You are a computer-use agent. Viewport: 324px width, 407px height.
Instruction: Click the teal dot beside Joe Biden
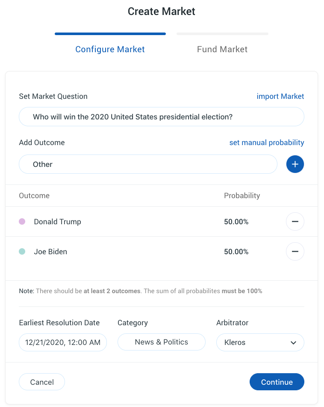pos(22,252)
